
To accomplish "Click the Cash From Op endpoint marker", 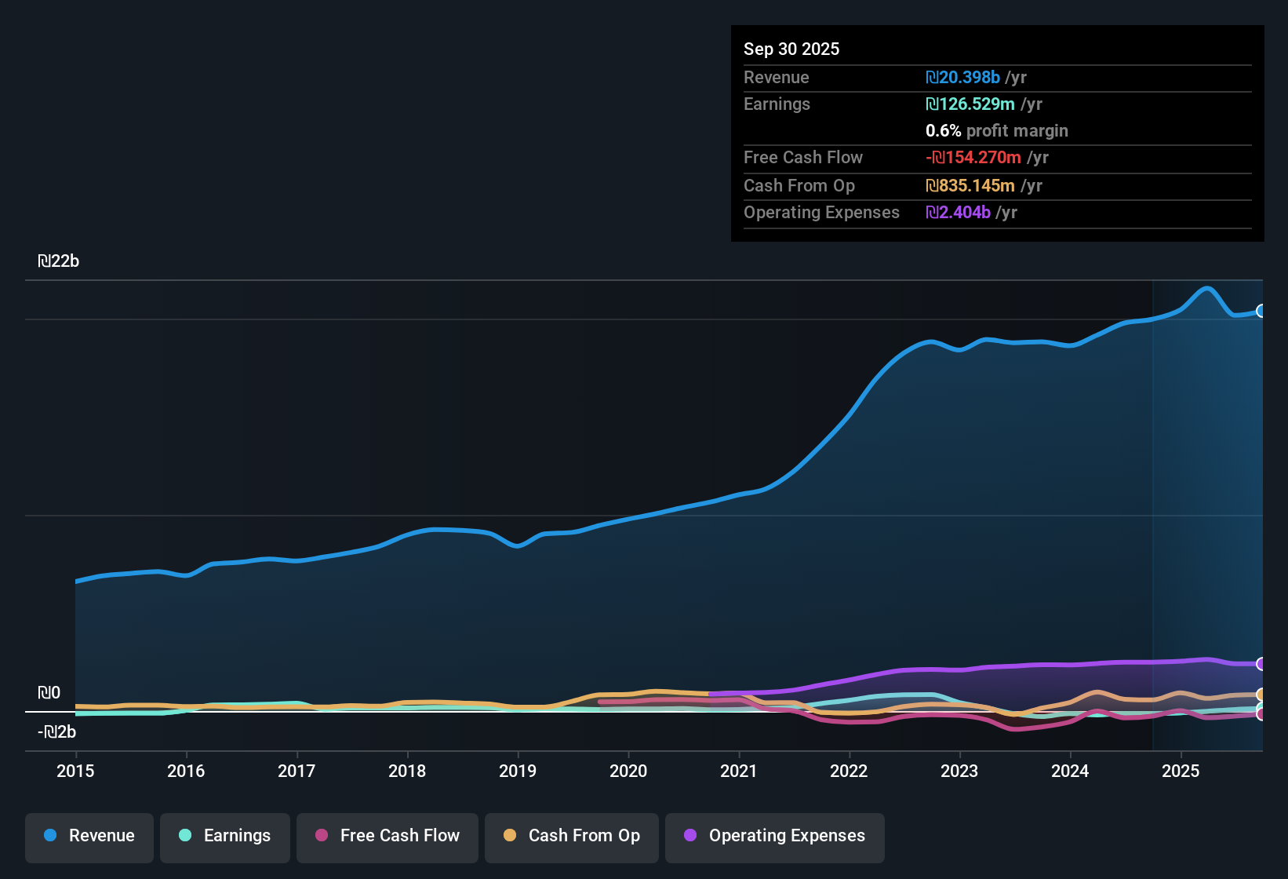I will coord(1261,694).
